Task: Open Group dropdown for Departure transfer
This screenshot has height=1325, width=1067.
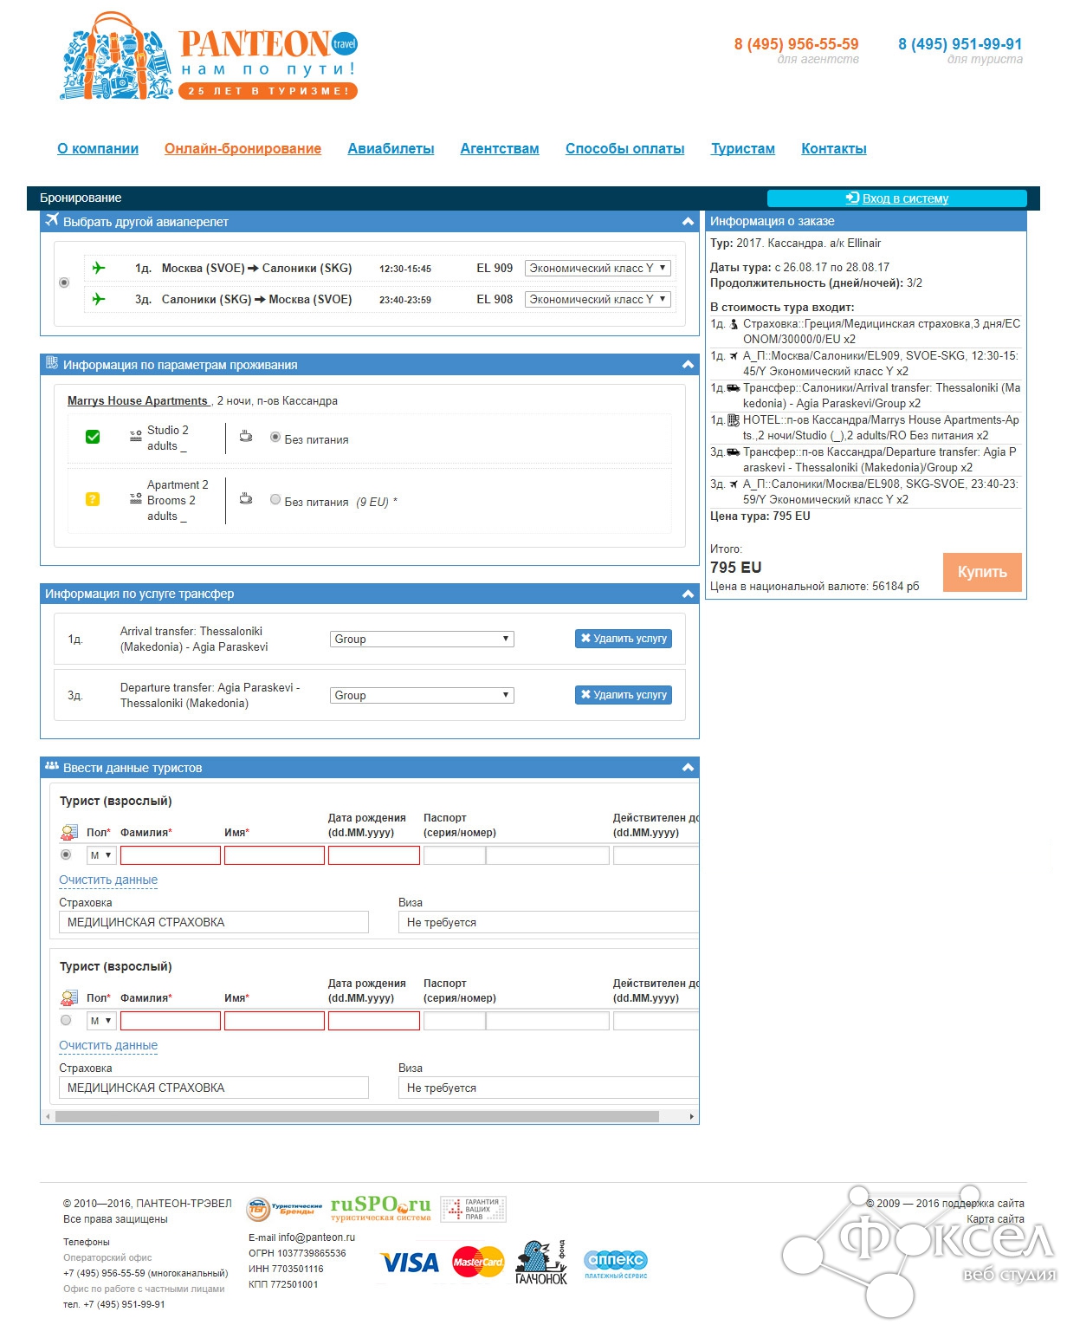Action: [x=422, y=695]
